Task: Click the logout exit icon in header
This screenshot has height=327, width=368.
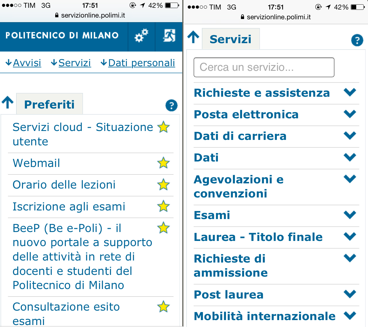Action: [169, 36]
